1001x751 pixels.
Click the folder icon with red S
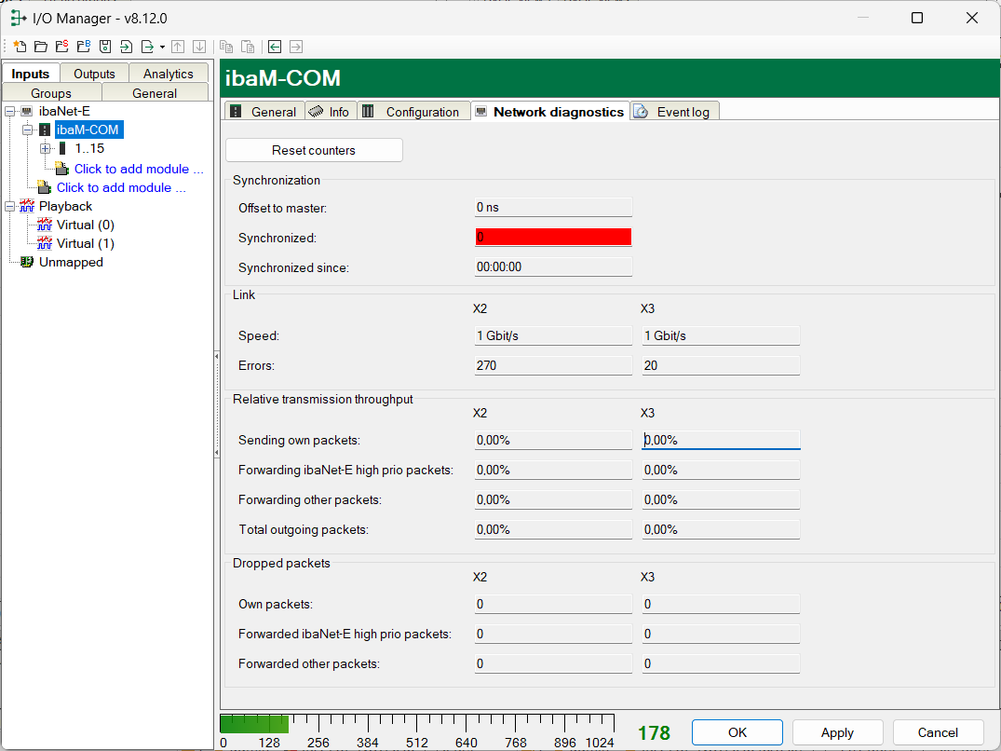[x=61, y=47]
